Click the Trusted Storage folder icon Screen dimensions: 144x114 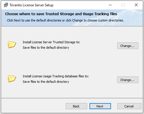pos(12,45)
